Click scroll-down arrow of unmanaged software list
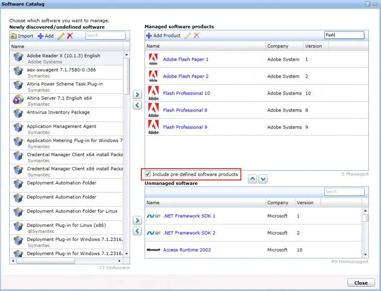Viewport: 381px width, 291px height. 365,255
